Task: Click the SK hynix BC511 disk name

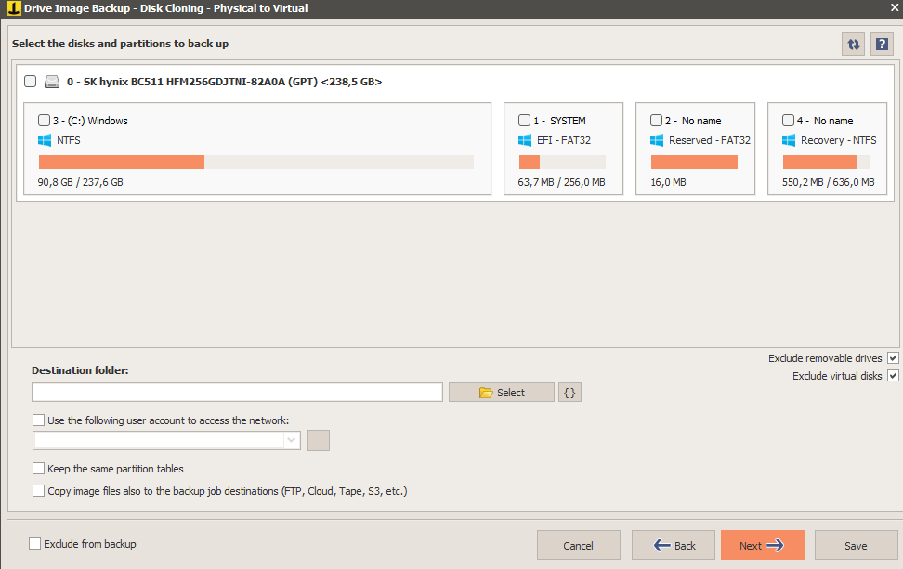Action: 225,82
